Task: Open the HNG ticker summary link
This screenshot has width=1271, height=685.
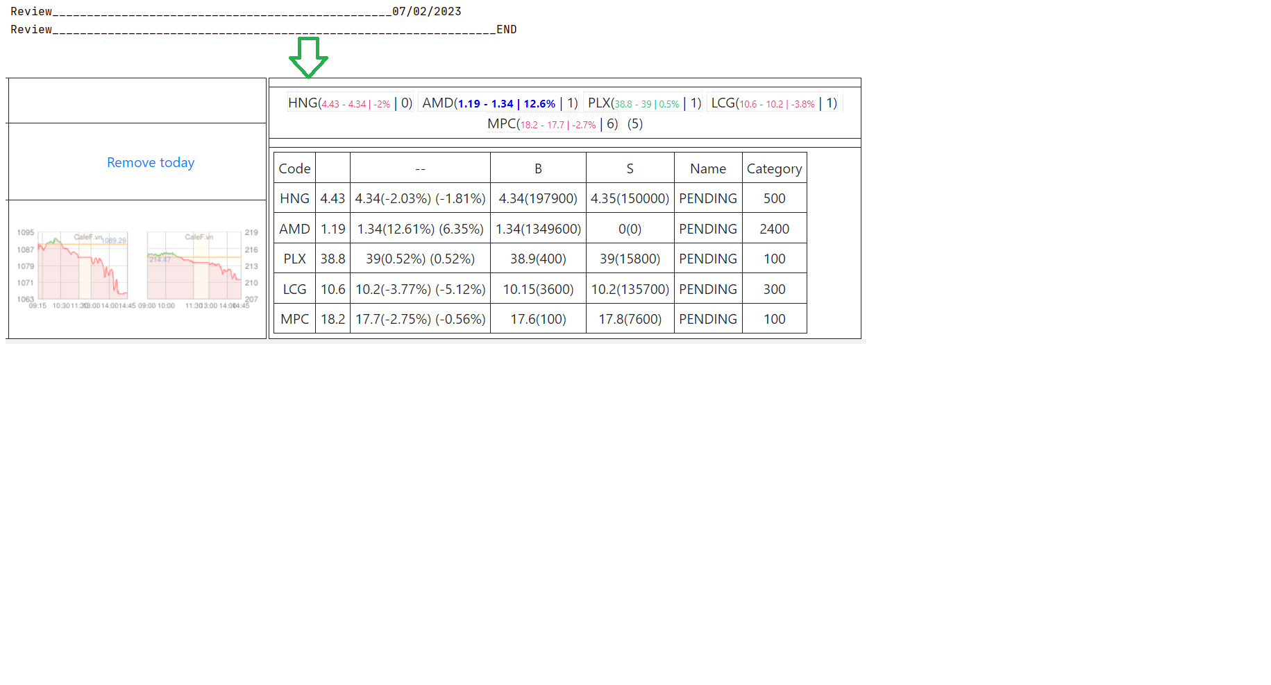Action: [x=350, y=103]
